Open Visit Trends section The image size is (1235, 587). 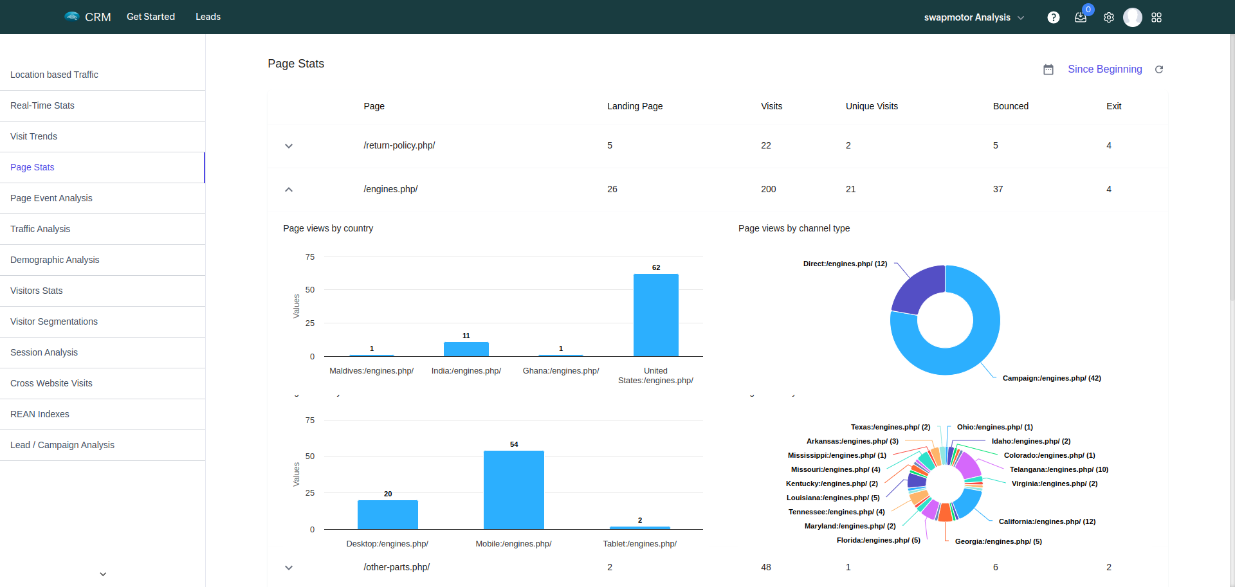(x=102, y=136)
